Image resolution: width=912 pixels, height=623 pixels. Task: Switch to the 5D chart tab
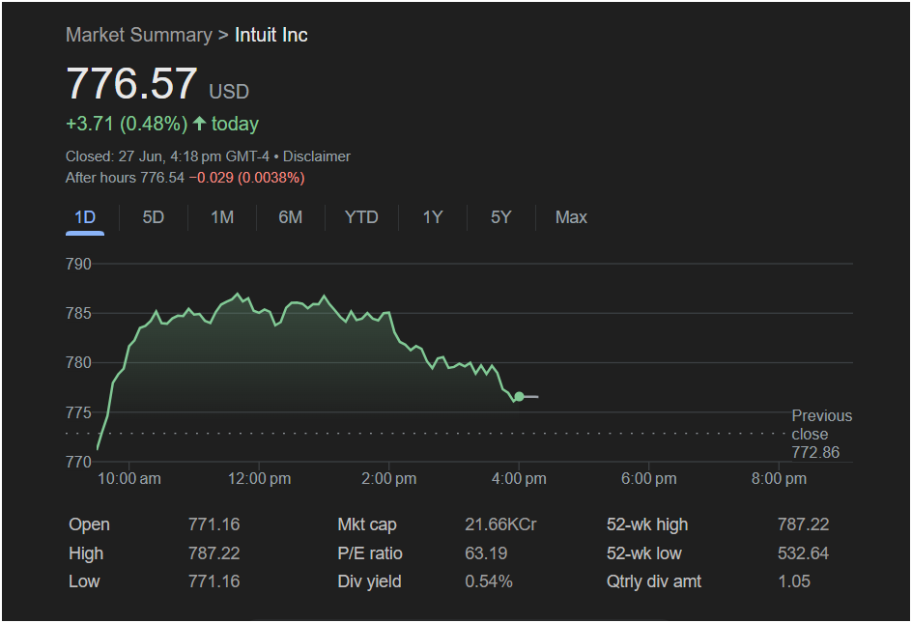pos(154,217)
